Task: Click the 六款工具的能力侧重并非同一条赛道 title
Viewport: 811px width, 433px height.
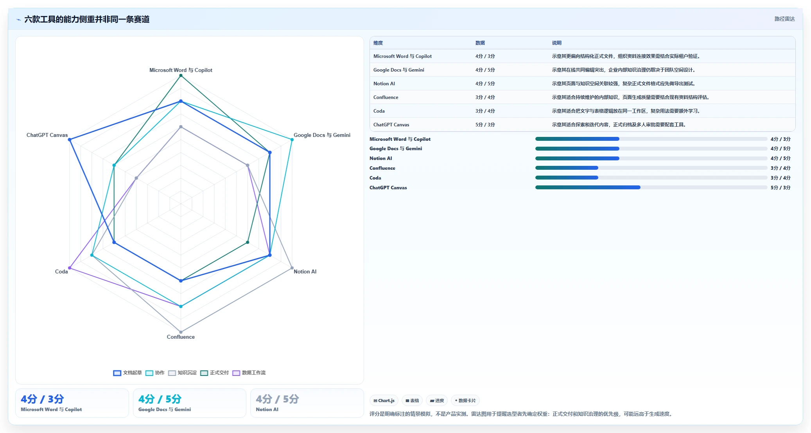Action: pos(87,19)
